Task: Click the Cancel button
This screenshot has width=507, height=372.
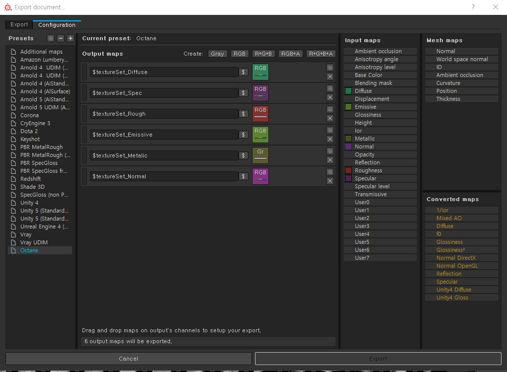Action: [x=129, y=359]
